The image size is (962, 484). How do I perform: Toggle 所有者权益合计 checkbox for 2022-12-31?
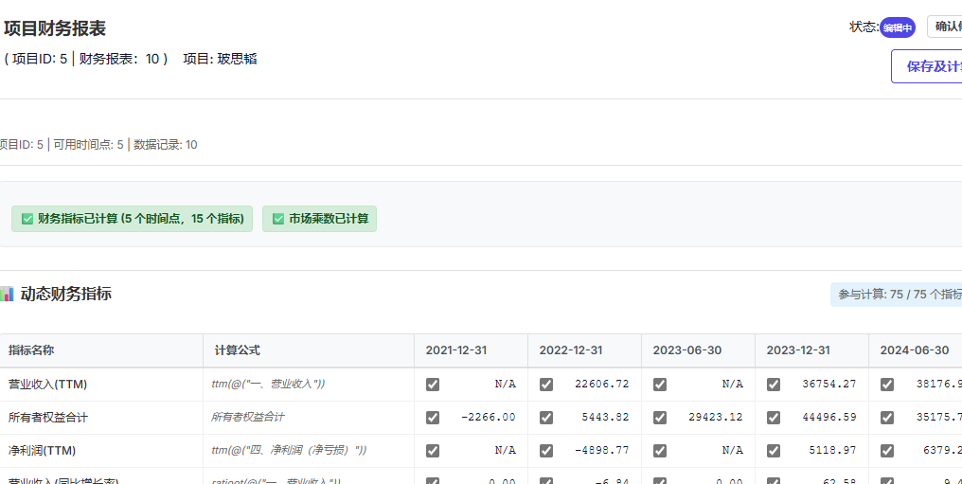[546, 417]
